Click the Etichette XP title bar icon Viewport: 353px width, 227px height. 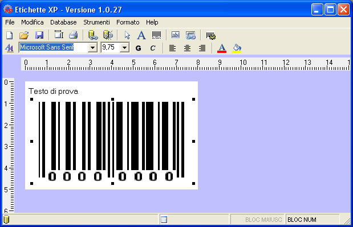(x=8, y=10)
